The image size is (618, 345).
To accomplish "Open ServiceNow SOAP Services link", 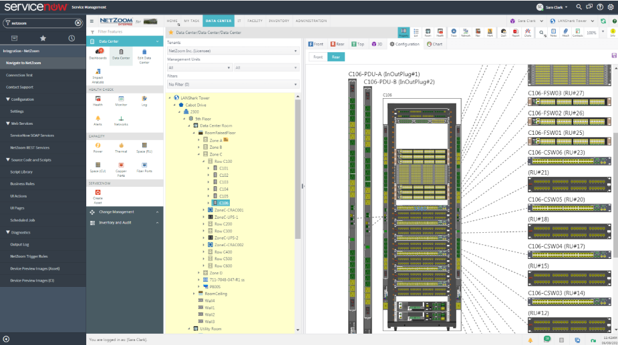I will (32, 135).
